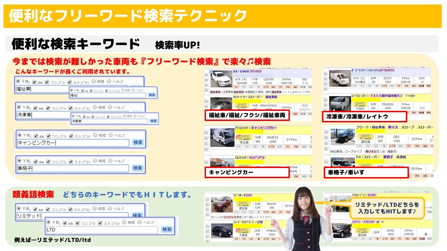The width and height of the screenshot is (447, 251).
Task: Open the black Freed welfare vehicle thumbnail
Action: coord(342,137)
